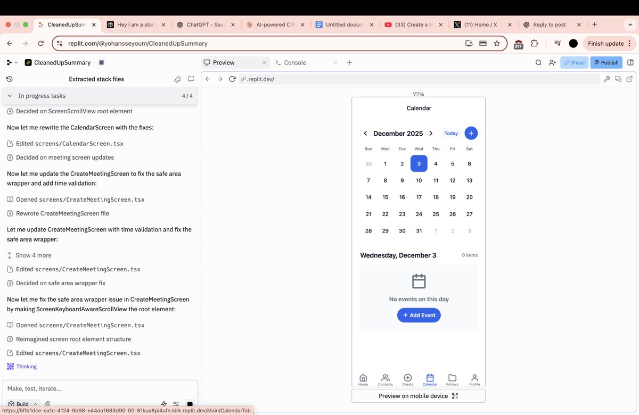Image resolution: width=639 pixels, height=415 pixels.
Task: Select December 3 in the calendar
Action: click(x=419, y=164)
